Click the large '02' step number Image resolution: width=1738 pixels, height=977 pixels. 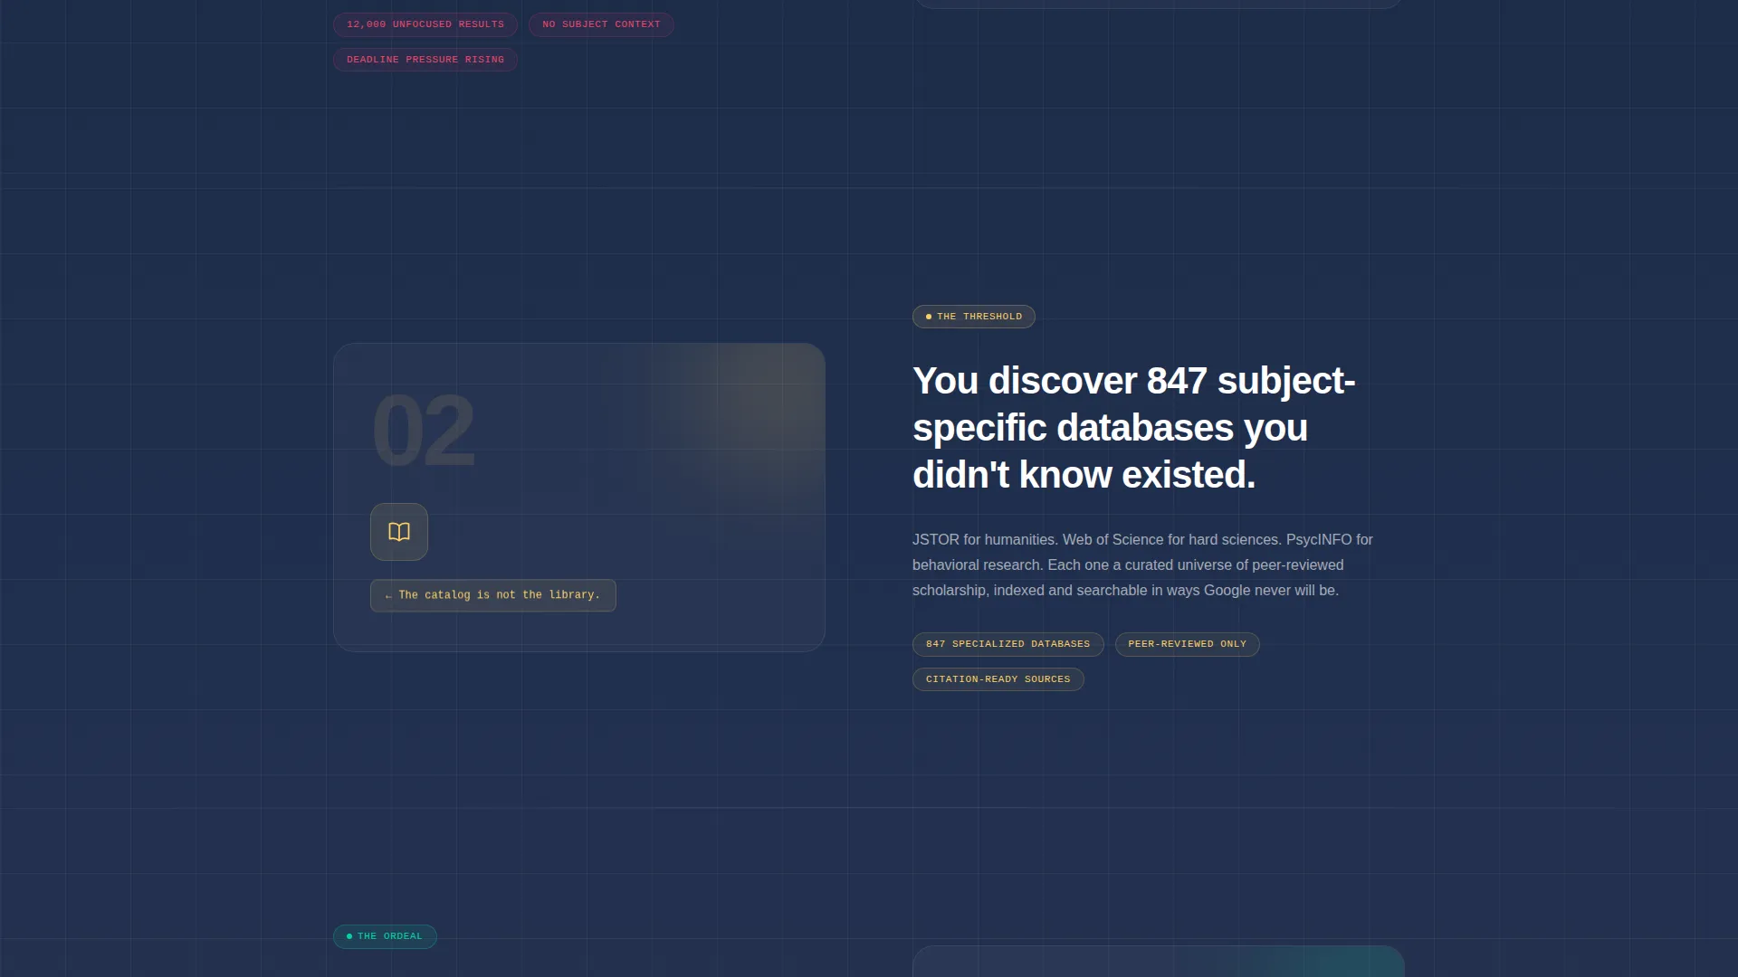coord(423,431)
